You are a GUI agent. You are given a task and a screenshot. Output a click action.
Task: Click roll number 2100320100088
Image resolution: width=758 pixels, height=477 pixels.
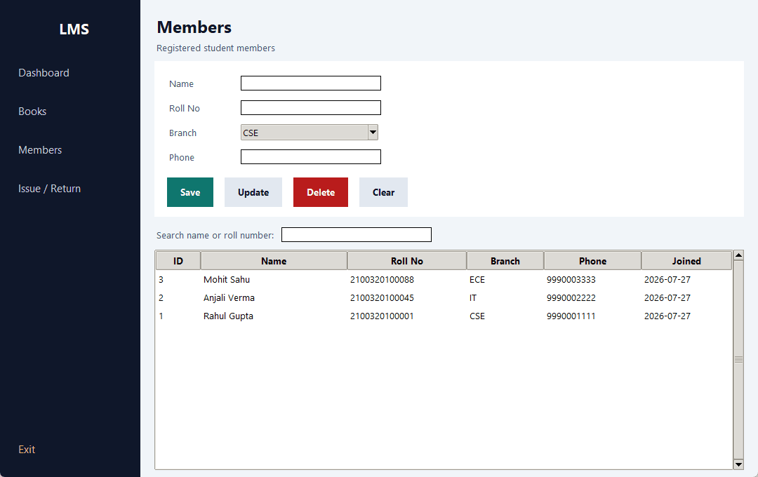(382, 280)
